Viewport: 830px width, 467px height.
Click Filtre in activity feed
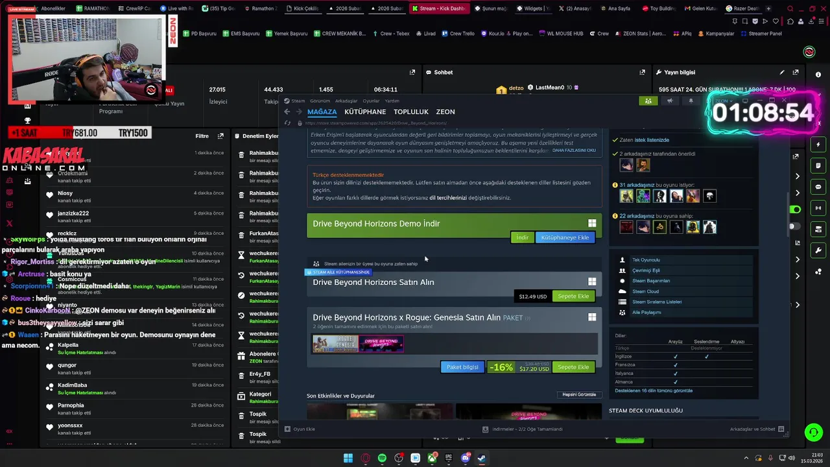(x=202, y=136)
